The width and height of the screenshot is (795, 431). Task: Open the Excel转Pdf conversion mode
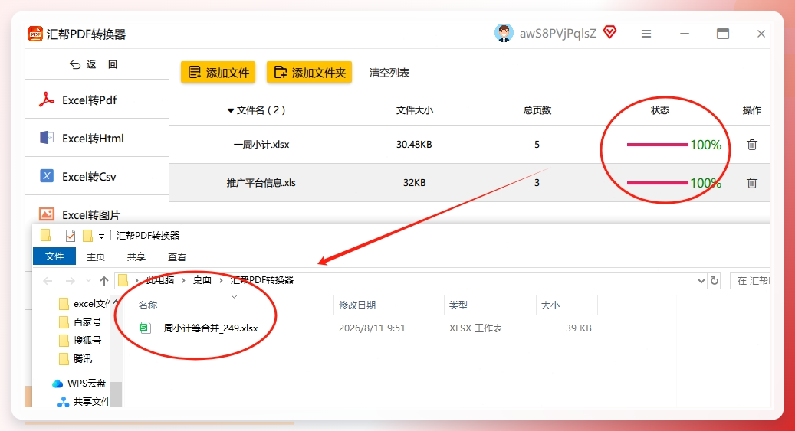pyautogui.click(x=97, y=100)
